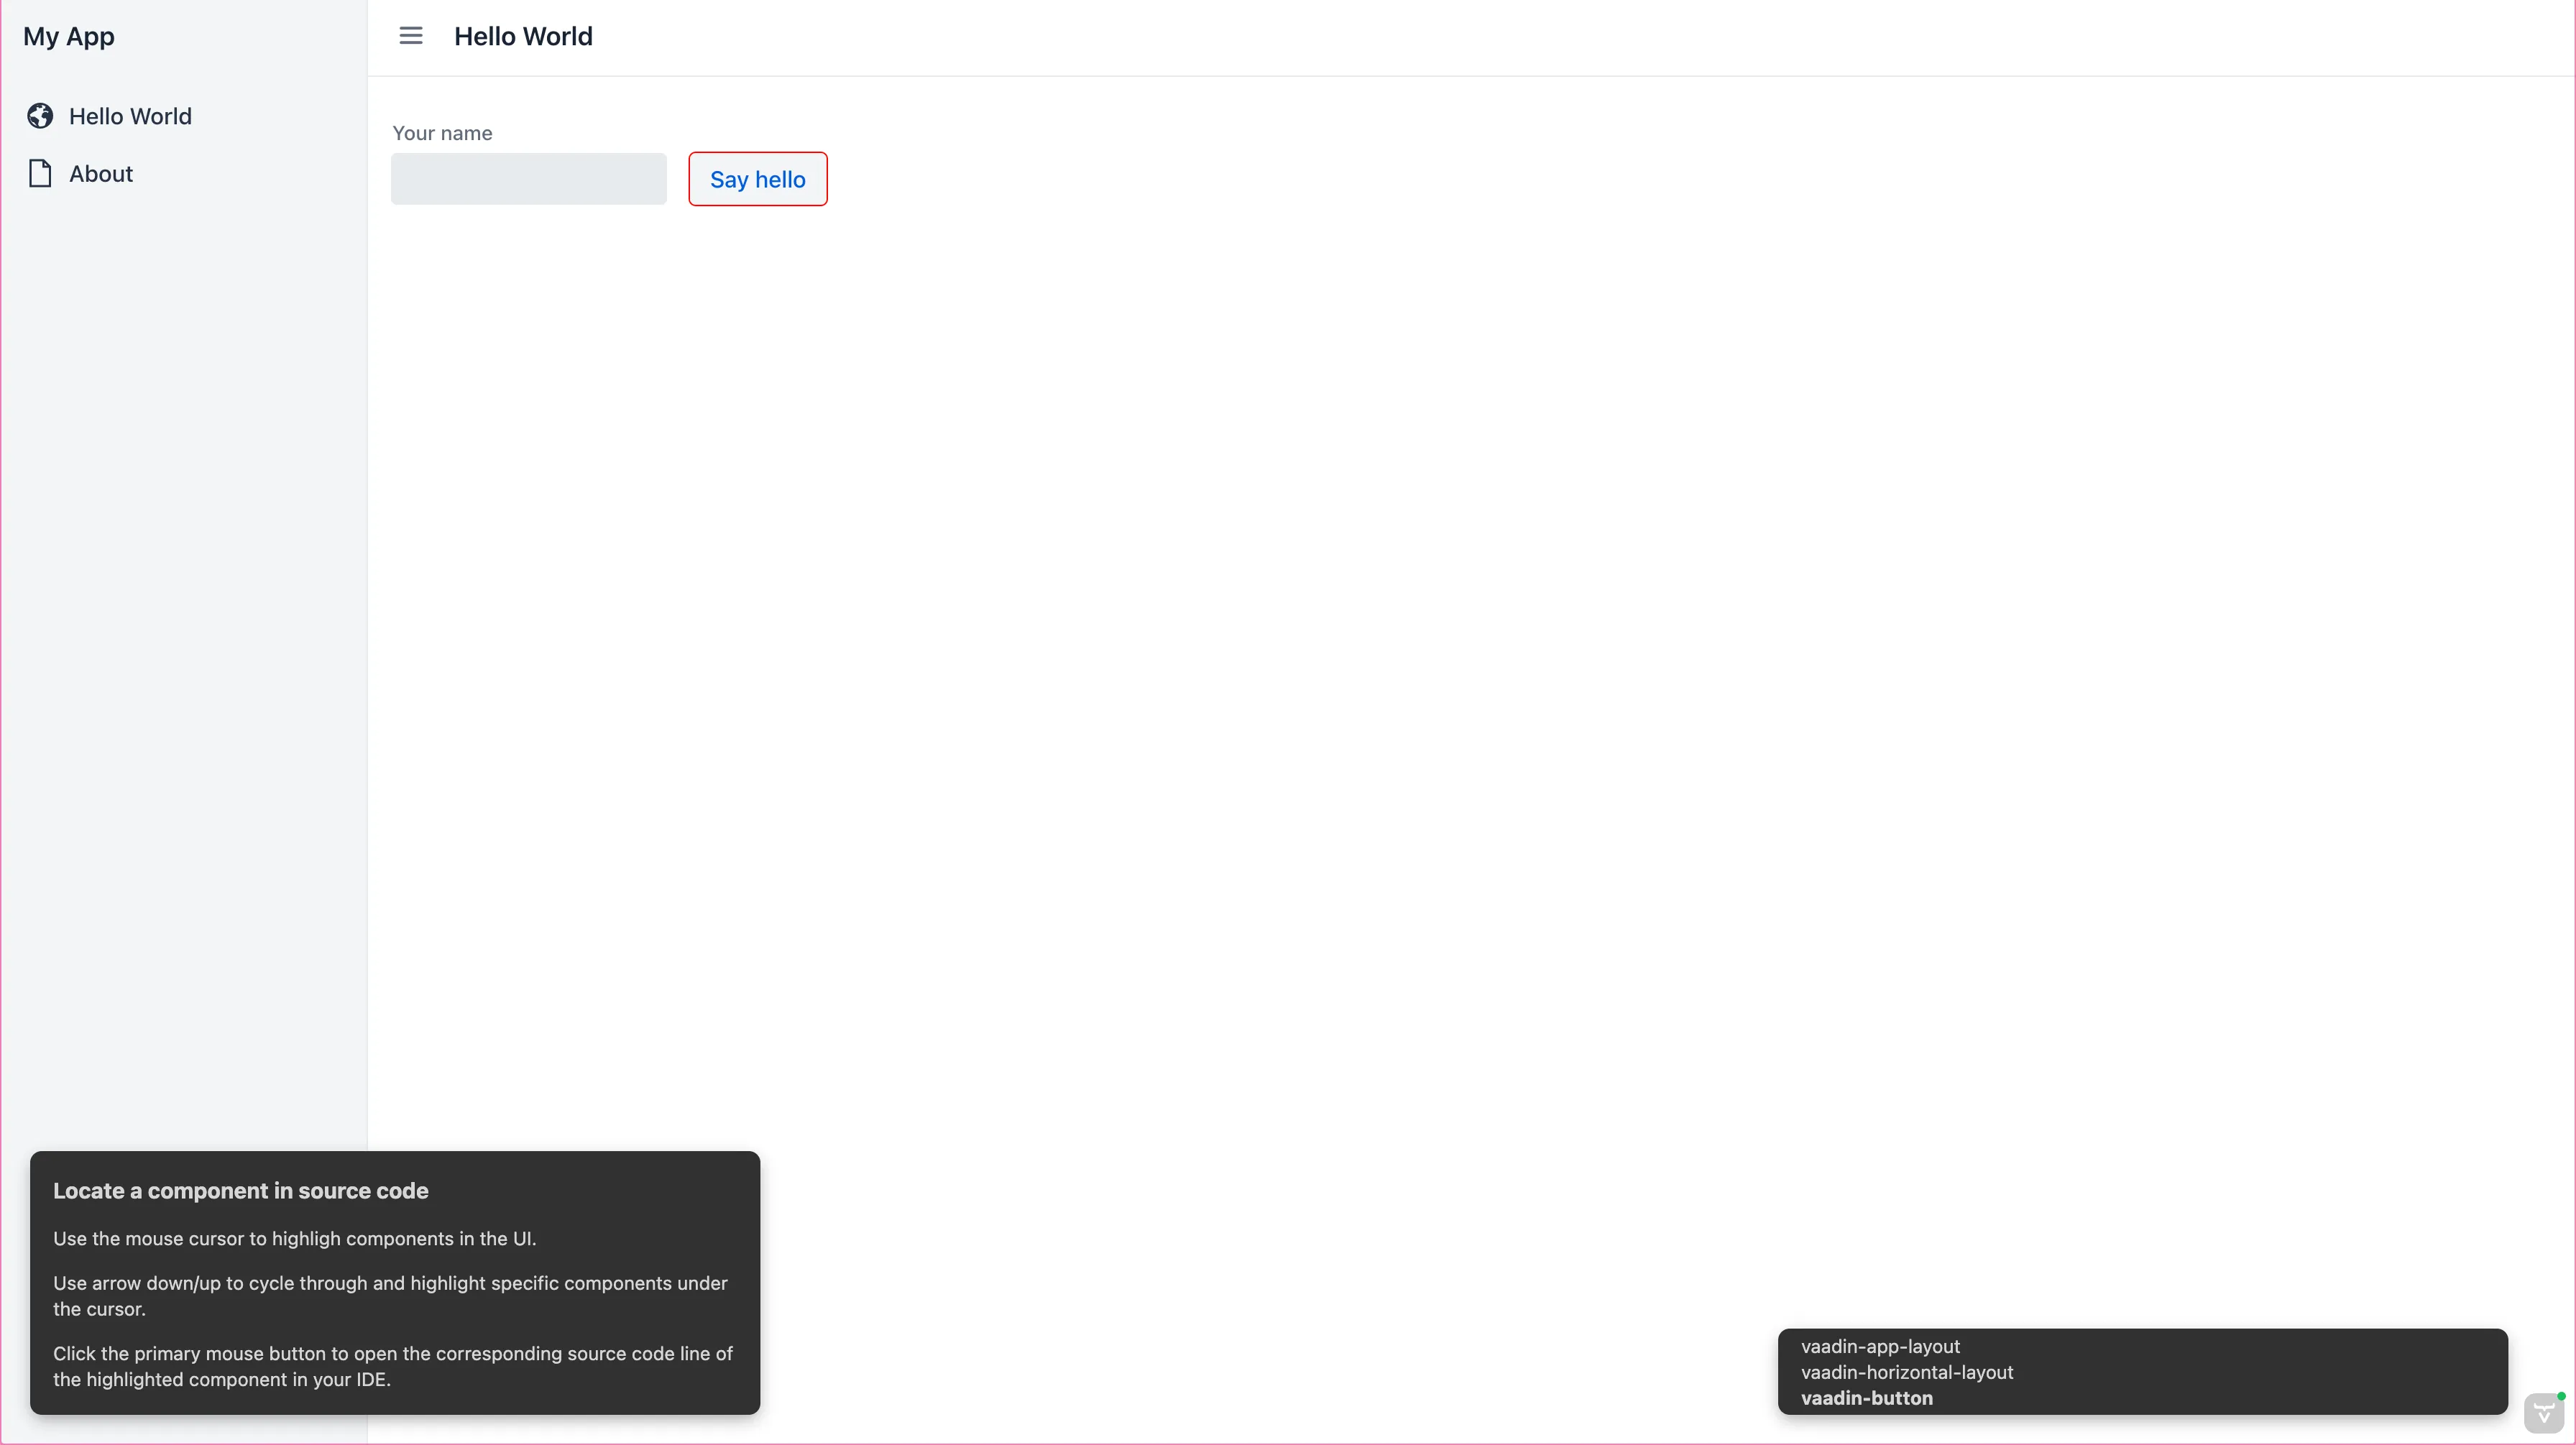This screenshot has width=2576, height=1445.
Task: Toggle the navigation drawer hamburger icon
Action: pyautogui.click(x=410, y=35)
